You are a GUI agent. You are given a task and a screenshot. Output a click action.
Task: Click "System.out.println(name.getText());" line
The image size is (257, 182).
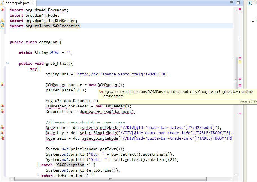pos(85,149)
